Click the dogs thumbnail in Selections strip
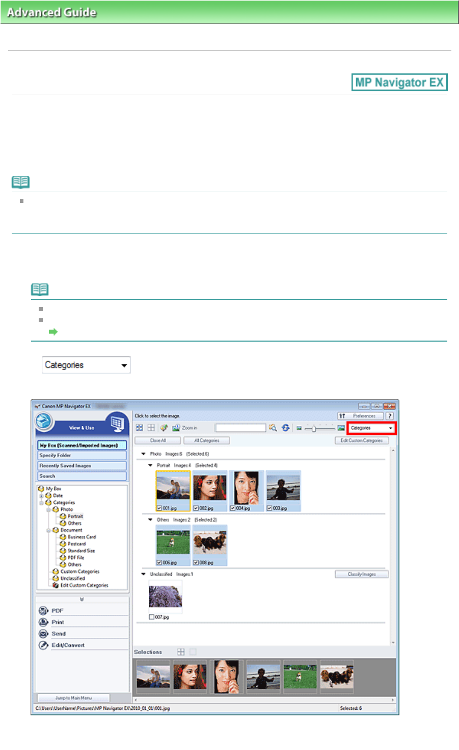 (337, 677)
